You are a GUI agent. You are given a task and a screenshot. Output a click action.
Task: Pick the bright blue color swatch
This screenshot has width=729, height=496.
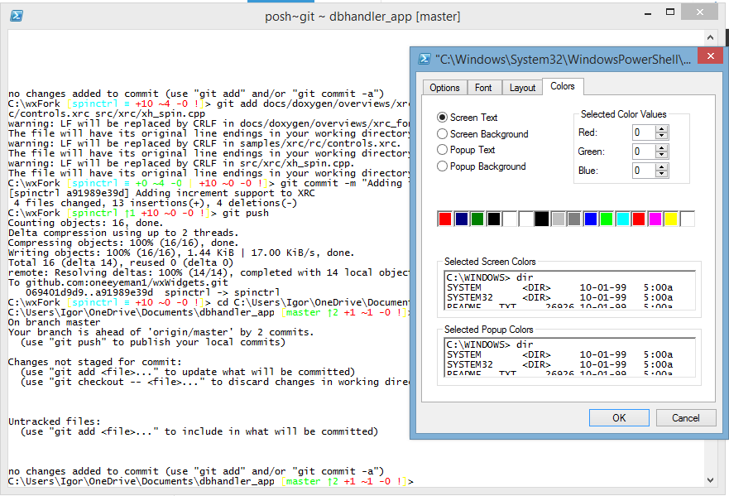coord(591,219)
